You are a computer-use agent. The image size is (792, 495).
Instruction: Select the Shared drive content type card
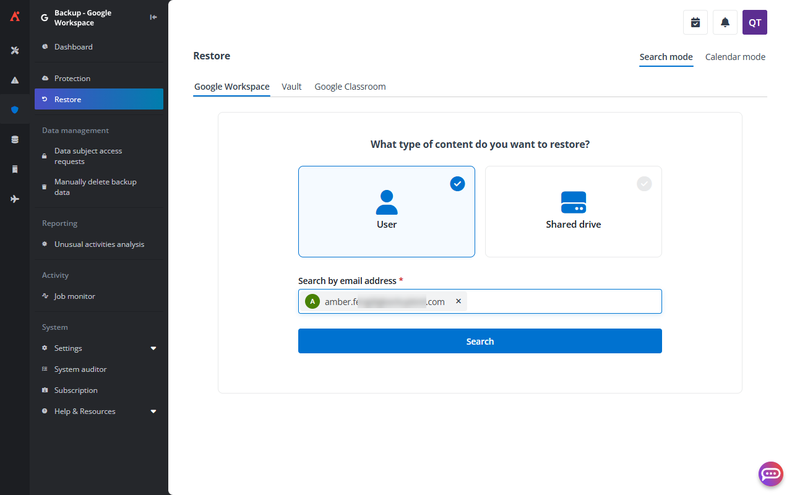(574, 212)
